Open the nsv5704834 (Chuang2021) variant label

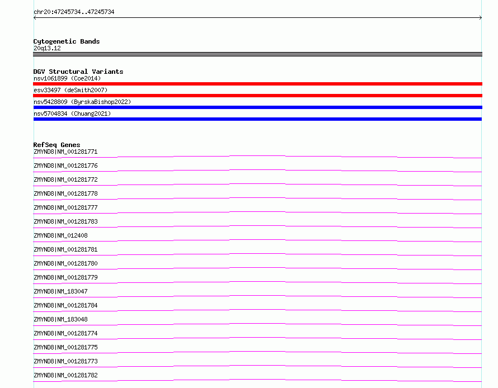[x=72, y=113]
